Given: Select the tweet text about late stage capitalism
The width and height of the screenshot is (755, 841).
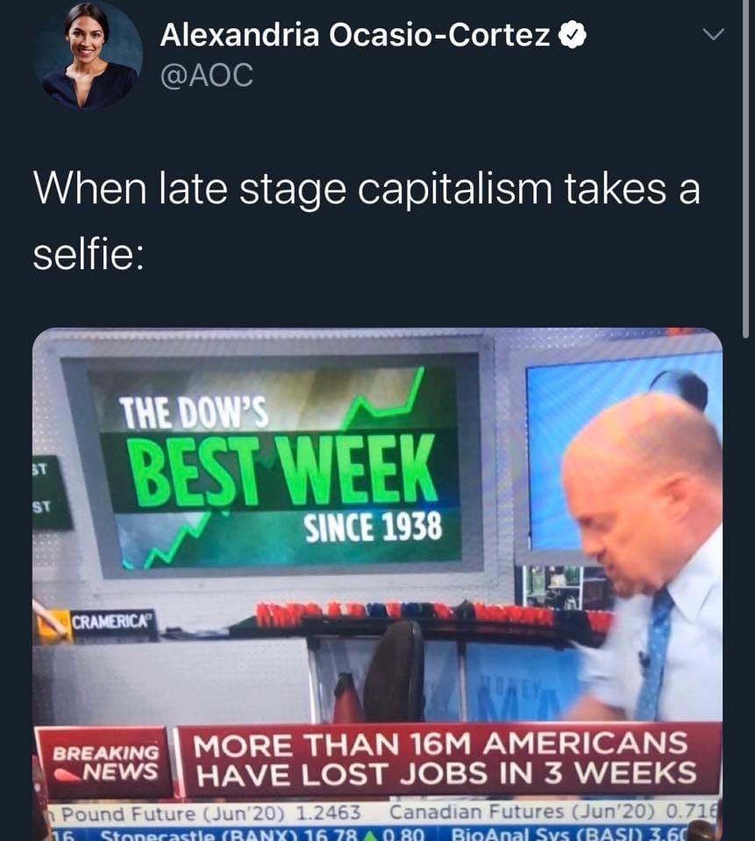Looking at the screenshot, I should click(x=367, y=220).
